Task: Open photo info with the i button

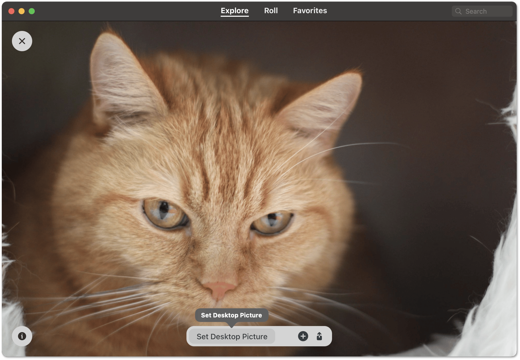Action: 22,336
